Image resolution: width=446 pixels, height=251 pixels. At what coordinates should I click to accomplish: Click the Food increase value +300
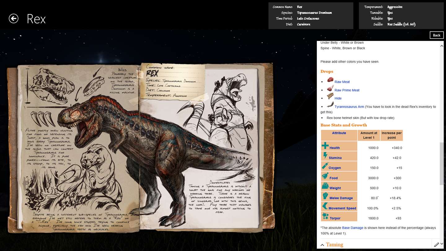[397, 178]
